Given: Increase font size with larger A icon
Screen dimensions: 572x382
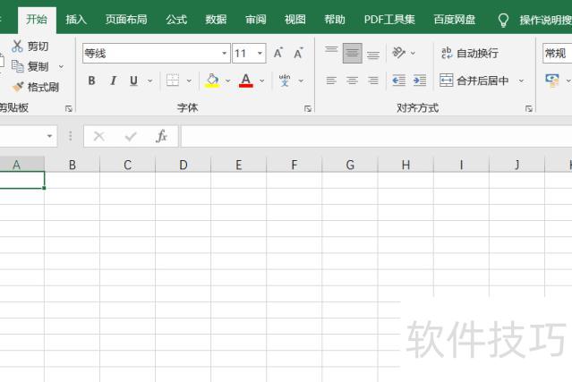Looking at the screenshot, I should point(278,53).
